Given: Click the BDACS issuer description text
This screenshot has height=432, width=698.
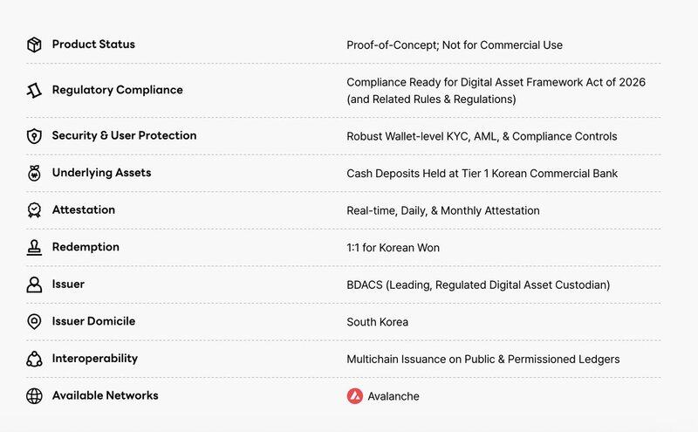Looking at the screenshot, I should pos(478,285).
